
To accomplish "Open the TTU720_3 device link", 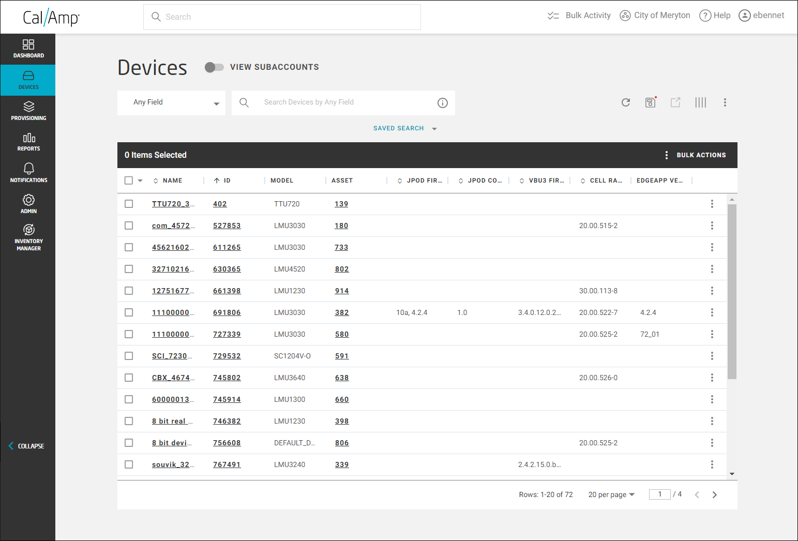I will (x=173, y=204).
